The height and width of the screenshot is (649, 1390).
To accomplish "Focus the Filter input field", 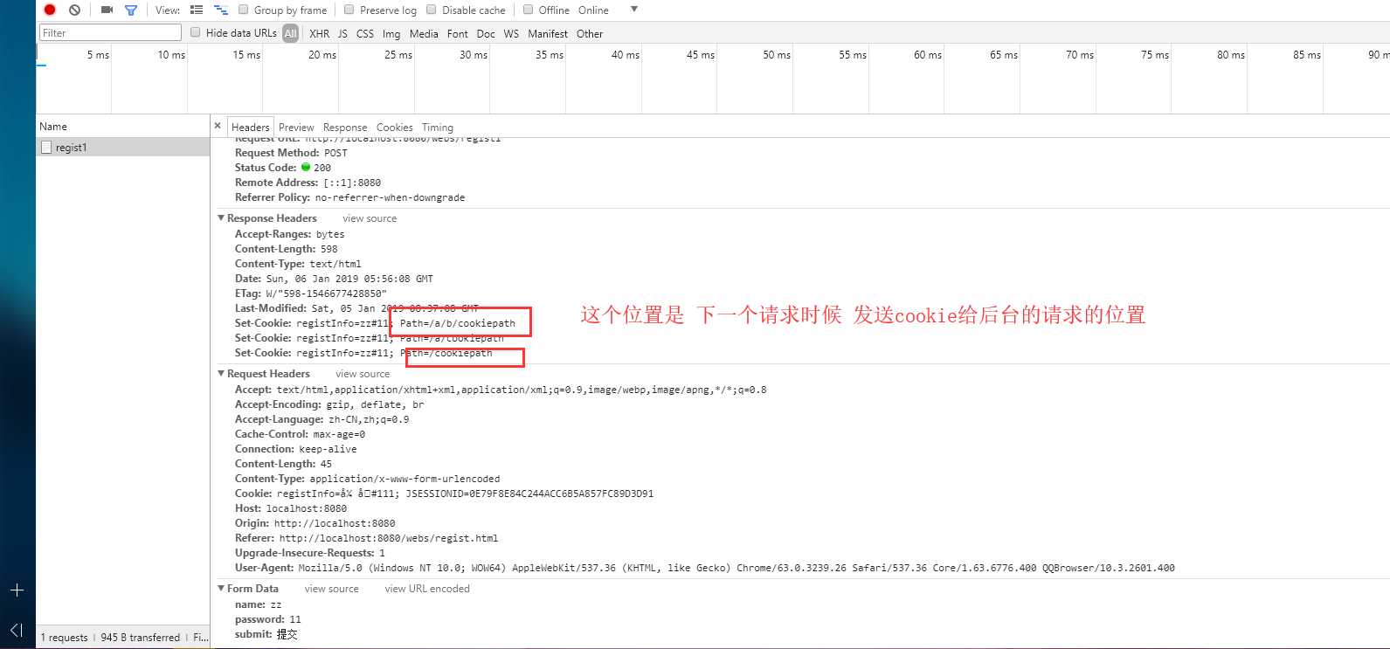I will tap(110, 32).
